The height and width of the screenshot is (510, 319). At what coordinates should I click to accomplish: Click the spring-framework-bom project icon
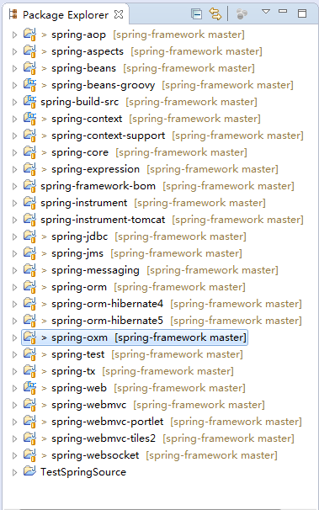click(x=29, y=186)
